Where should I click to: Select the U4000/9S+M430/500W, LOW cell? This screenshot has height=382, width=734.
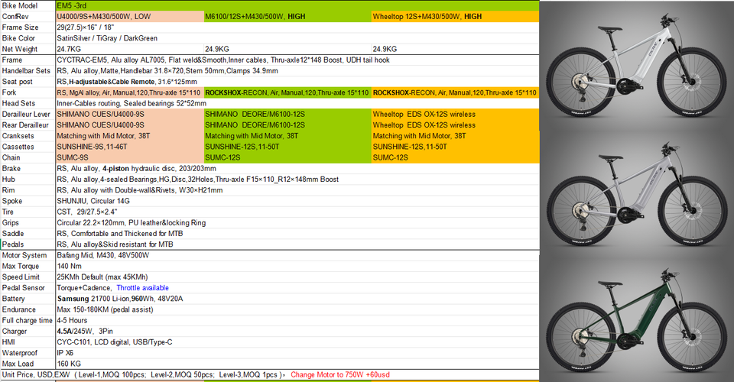(130, 16)
